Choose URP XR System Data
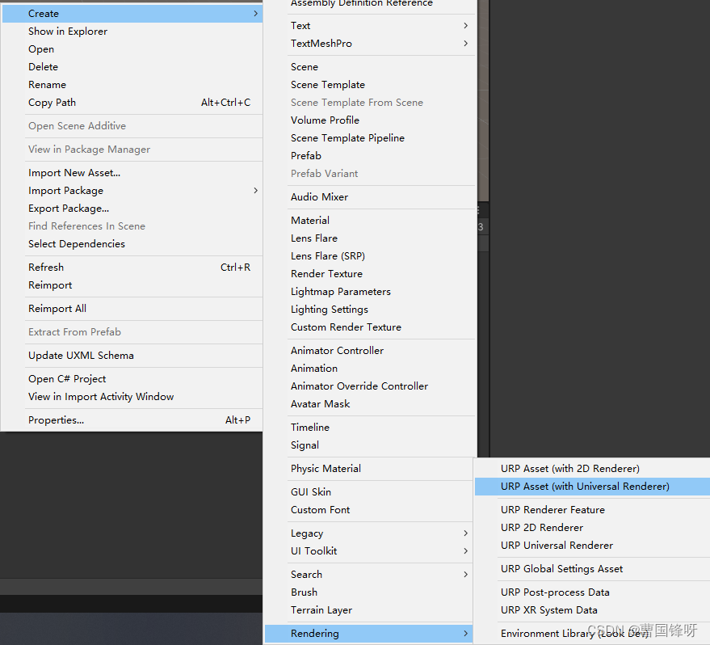Screen dimensions: 710x645 click(x=592, y=610)
